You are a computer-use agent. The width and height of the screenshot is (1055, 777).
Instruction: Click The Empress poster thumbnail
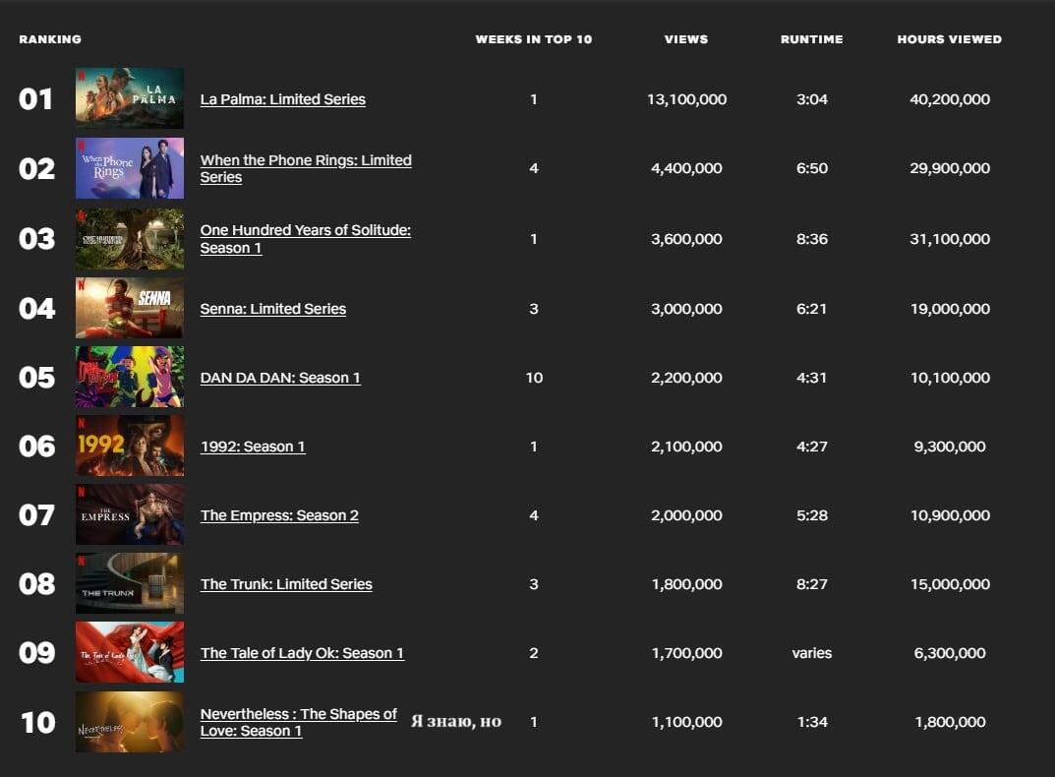[129, 514]
